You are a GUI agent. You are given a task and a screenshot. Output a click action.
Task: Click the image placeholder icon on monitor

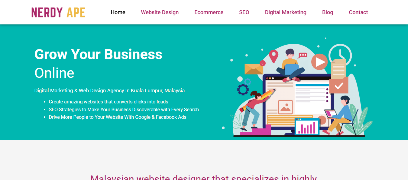[285, 107]
